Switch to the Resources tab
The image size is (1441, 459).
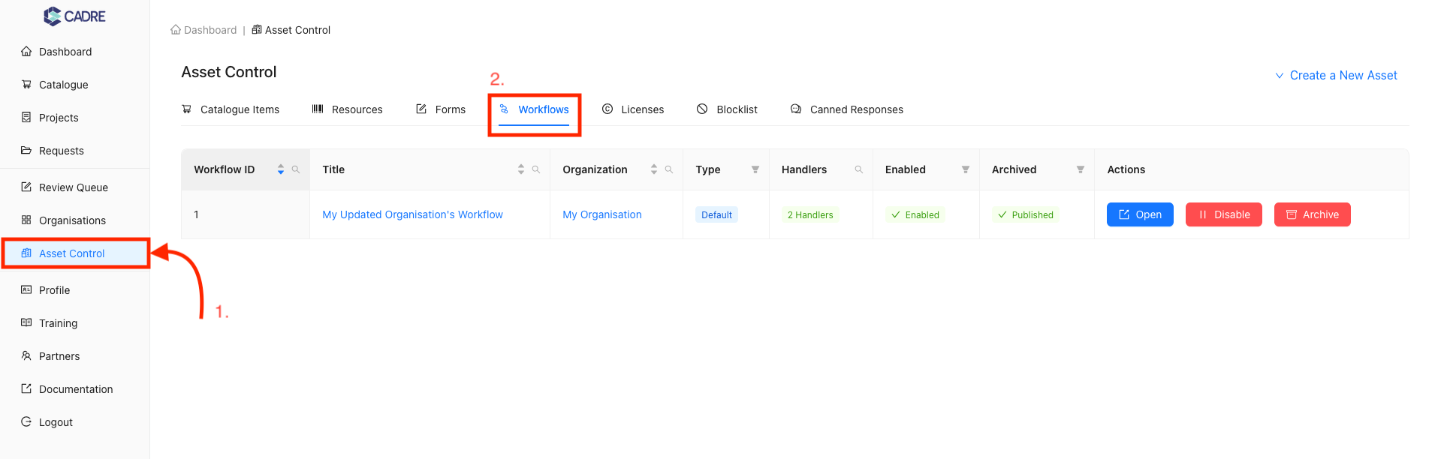(x=348, y=109)
